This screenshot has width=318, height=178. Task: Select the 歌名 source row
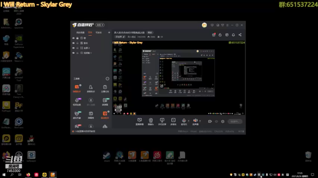(x=91, y=43)
